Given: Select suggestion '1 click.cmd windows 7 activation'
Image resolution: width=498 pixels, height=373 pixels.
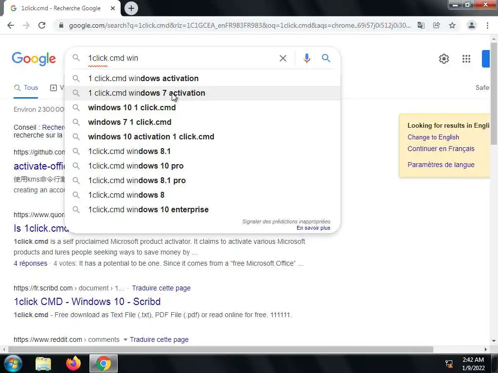Looking at the screenshot, I should 202,93.
